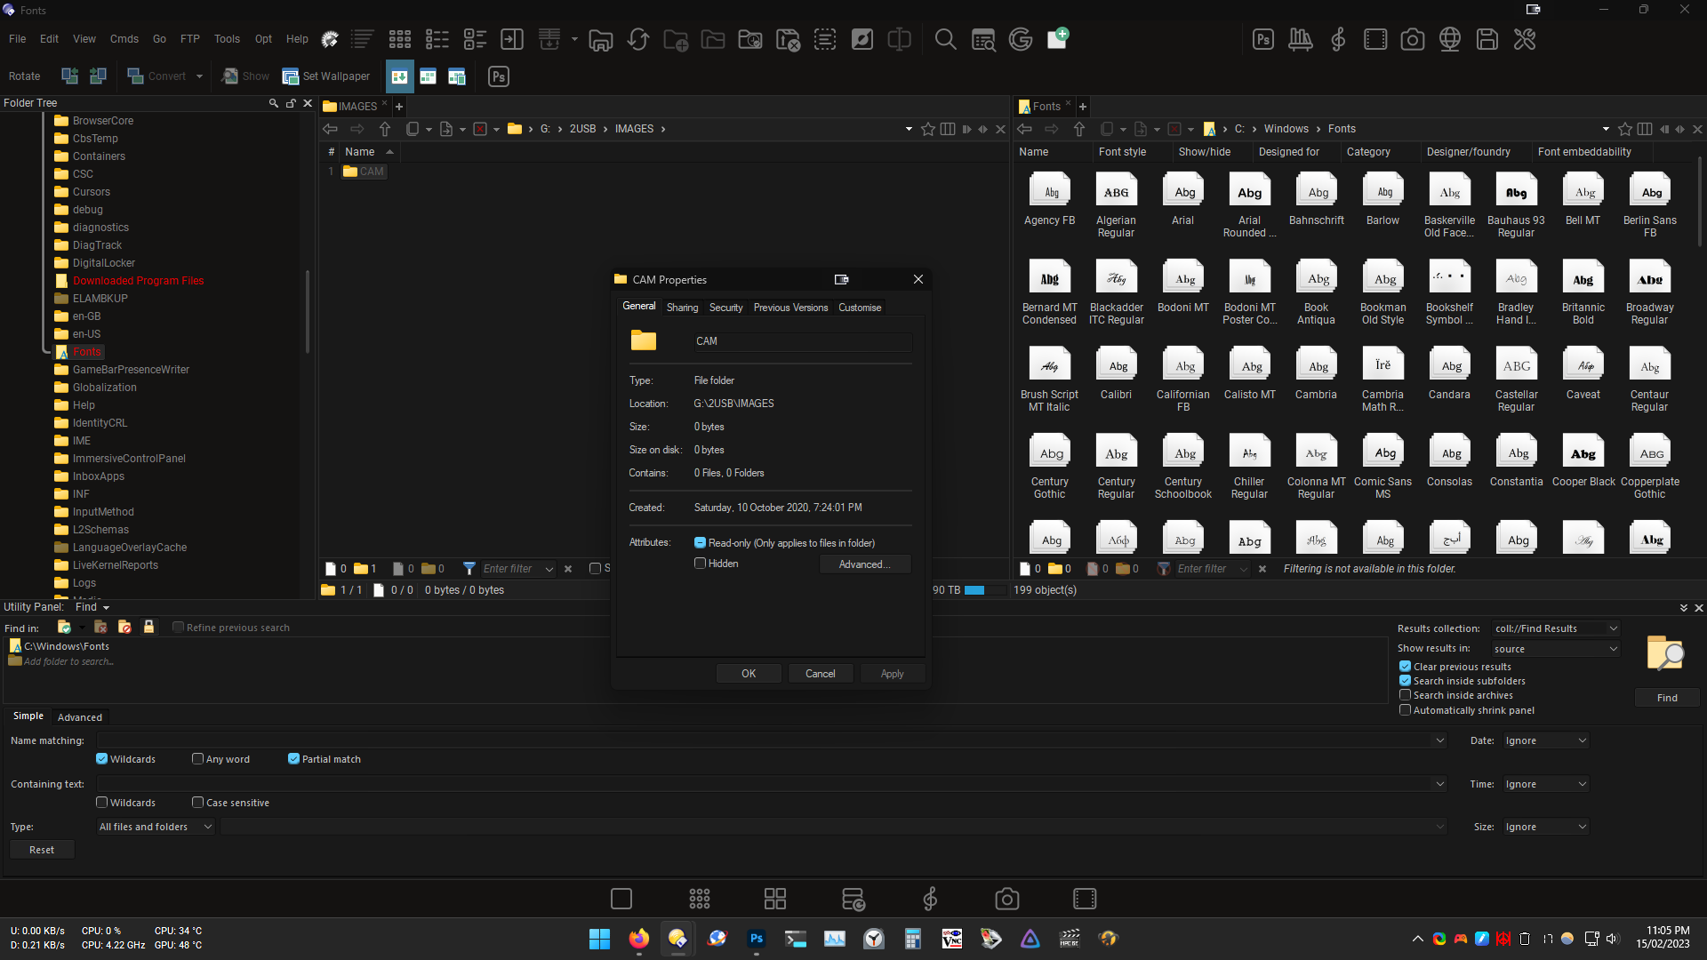Click the thumbnails grid view toolbar icon
The image size is (1707, 960).
[x=399, y=39]
